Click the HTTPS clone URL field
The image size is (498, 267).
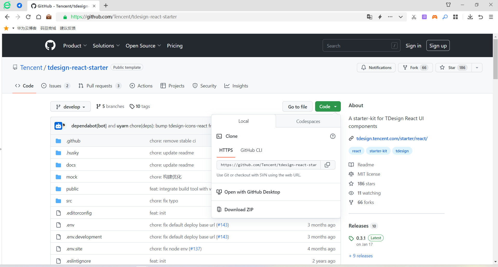(269, 165)
